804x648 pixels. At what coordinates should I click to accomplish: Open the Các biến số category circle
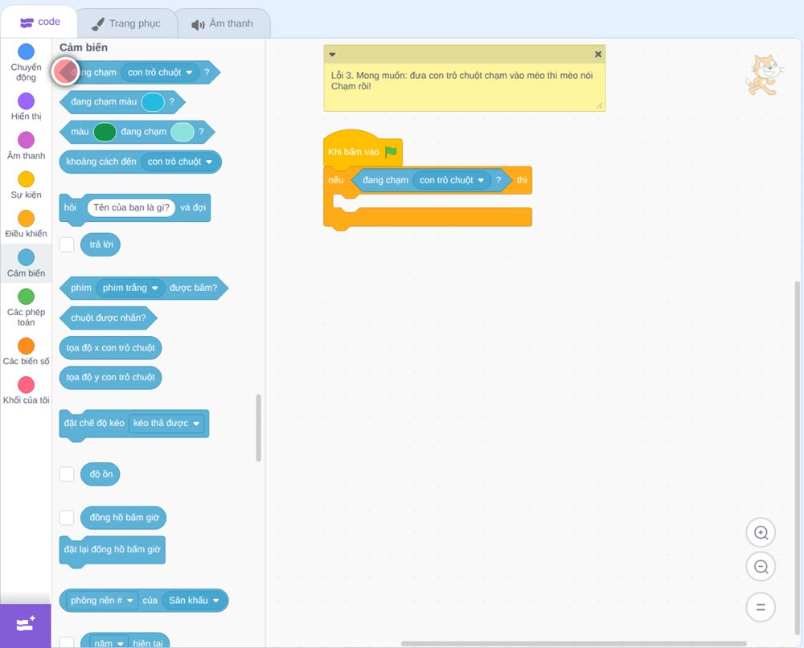coord(27,346)
